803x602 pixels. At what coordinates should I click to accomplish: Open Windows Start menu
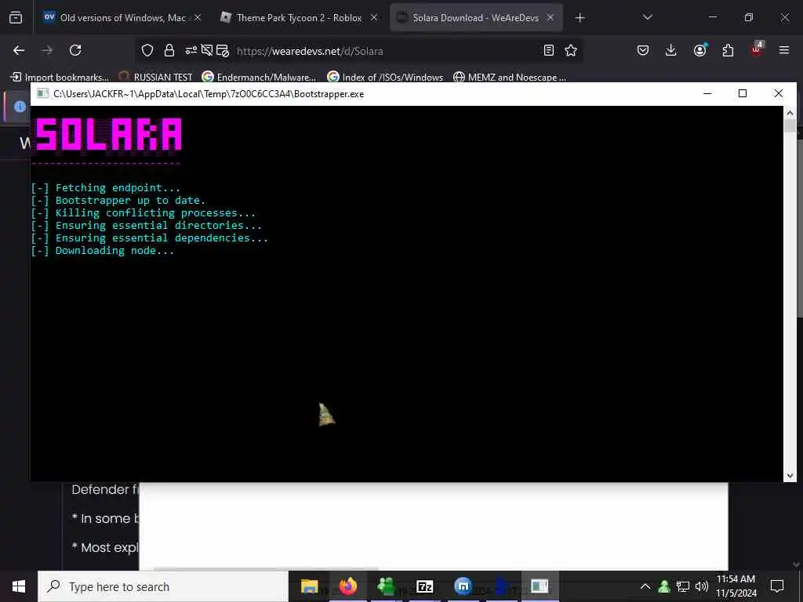[x=19, y=586]
